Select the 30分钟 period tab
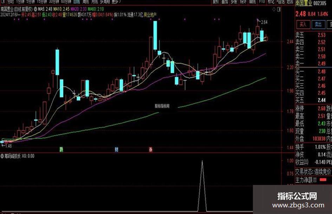This screenshot has height=214, width=332. (54, 1)
